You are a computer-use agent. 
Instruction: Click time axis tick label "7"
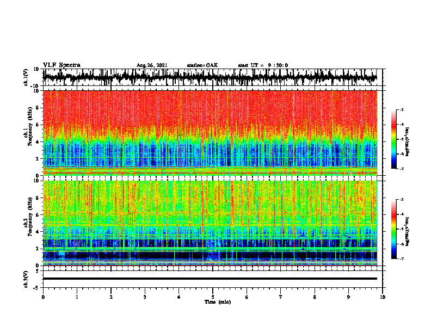[x=281, y=297]
